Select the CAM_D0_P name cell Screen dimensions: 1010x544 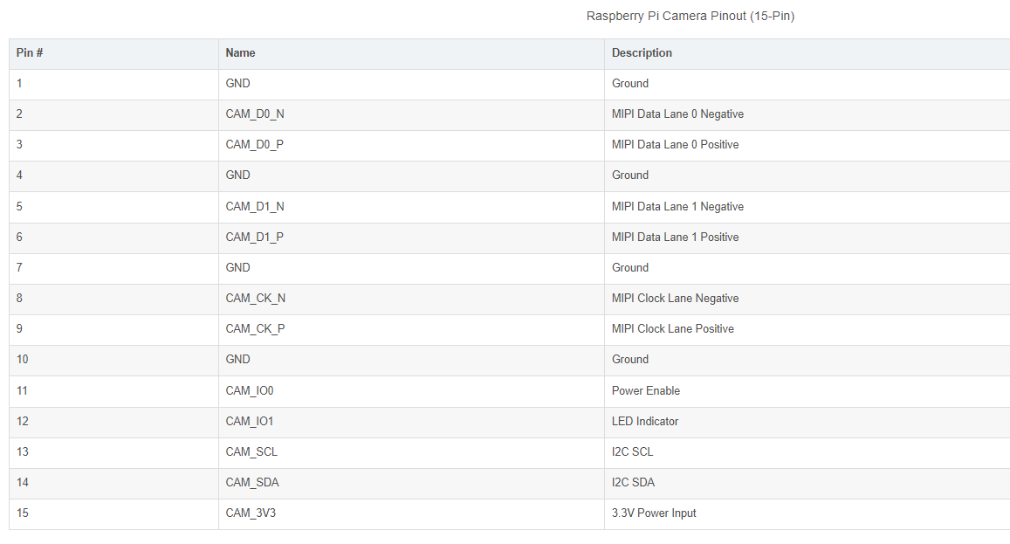click(255, 145)
